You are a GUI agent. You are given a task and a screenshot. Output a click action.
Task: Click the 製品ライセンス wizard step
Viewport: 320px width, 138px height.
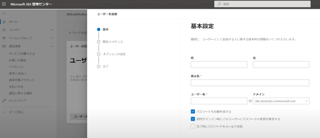click(113, 42)
